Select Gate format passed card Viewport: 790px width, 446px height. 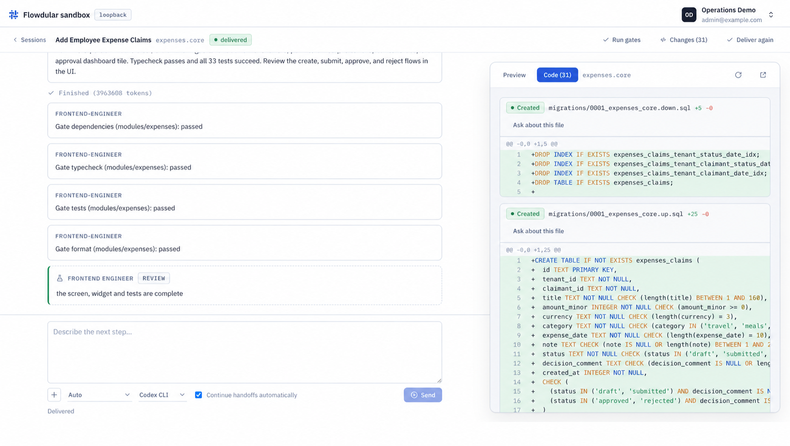245,243
